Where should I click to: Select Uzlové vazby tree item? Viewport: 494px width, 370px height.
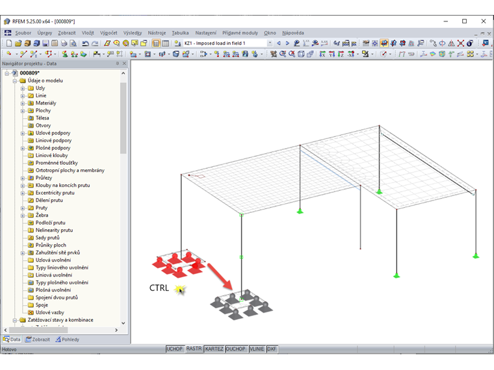point(49,312)
